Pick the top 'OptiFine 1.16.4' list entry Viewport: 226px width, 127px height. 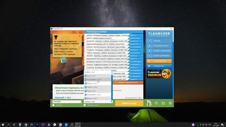pyautogui.click(x=97, y=72)
